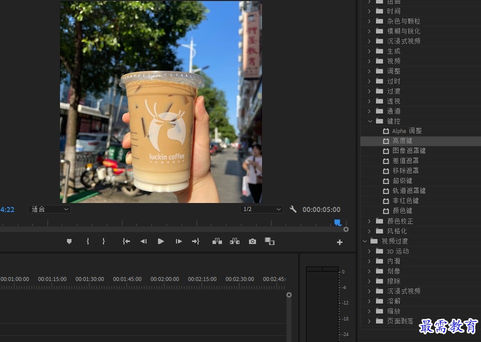Screen dimensions: 481x342
Task: Expand the 模糊与锐化 folder
Action: pyautogui.click(x=369, y=31)
